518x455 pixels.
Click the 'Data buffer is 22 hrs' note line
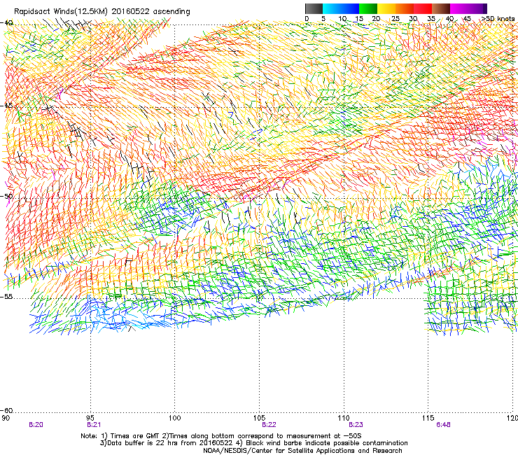(253, 443)
